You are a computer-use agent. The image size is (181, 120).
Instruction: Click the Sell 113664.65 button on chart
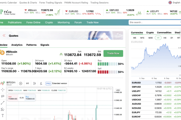click(x=13, y=98)
